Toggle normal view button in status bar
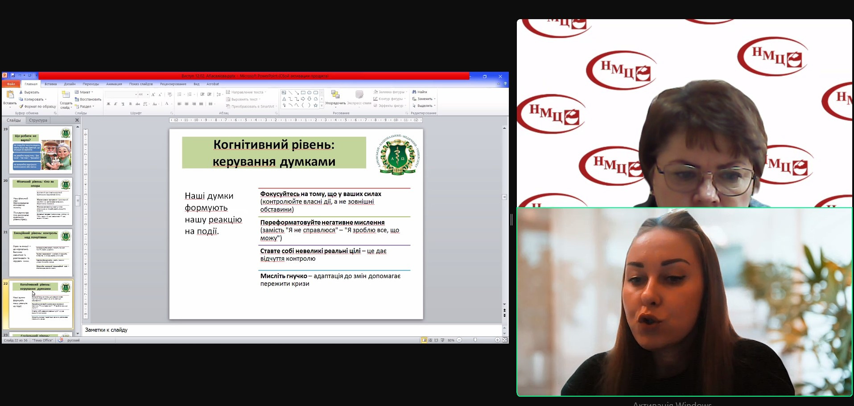 (x=424, y=340)
